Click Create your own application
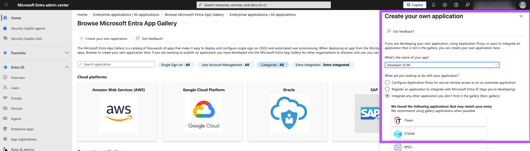The height and width of the screenshot is (151, 530). [103, 39]
